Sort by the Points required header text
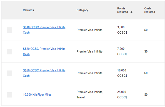 click(x=122, y=10)
